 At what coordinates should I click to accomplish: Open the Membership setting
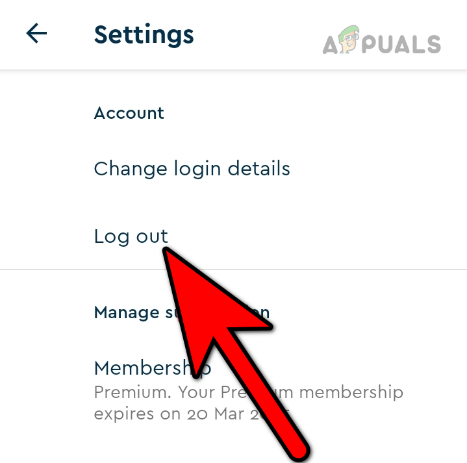[x=153, y=368]
